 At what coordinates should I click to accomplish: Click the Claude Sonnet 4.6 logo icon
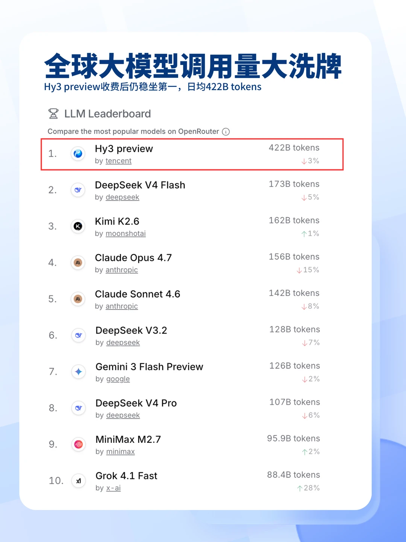click(78, 299)
